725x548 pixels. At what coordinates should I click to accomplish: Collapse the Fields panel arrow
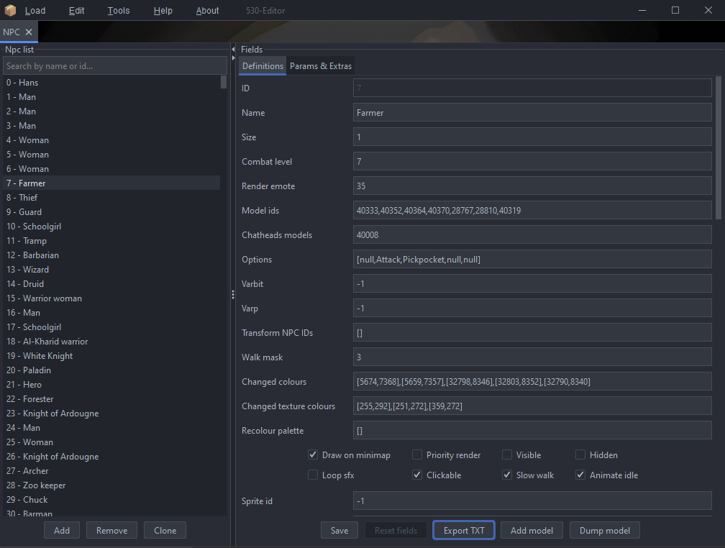(x=233, y=49)
